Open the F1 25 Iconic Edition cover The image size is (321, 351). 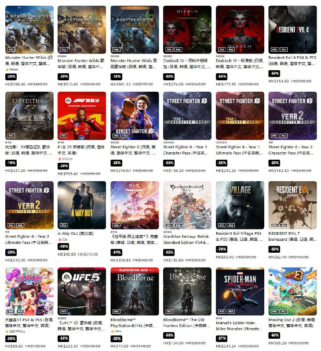[82, 116]
